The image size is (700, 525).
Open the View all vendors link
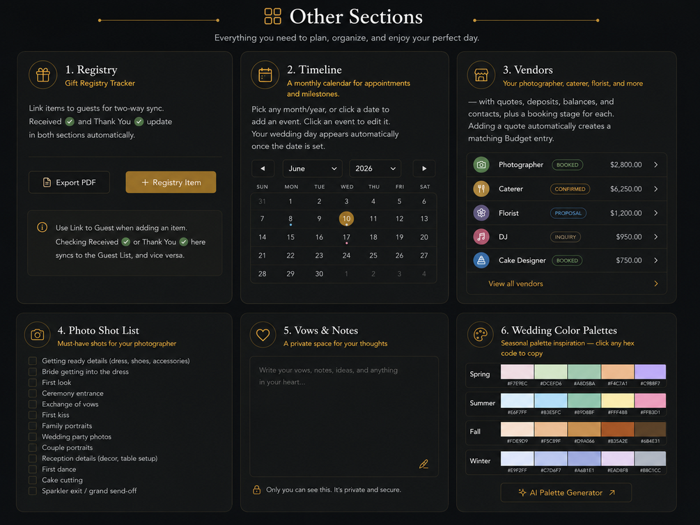pos(515,283)
